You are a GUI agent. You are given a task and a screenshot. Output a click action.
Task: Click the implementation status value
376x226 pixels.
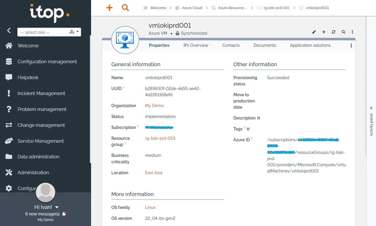160,117
